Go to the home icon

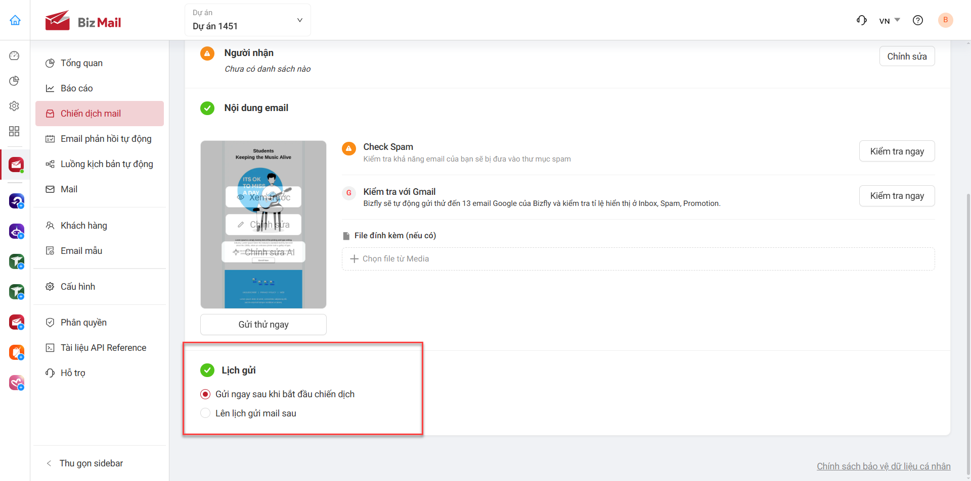coord(15,20)
